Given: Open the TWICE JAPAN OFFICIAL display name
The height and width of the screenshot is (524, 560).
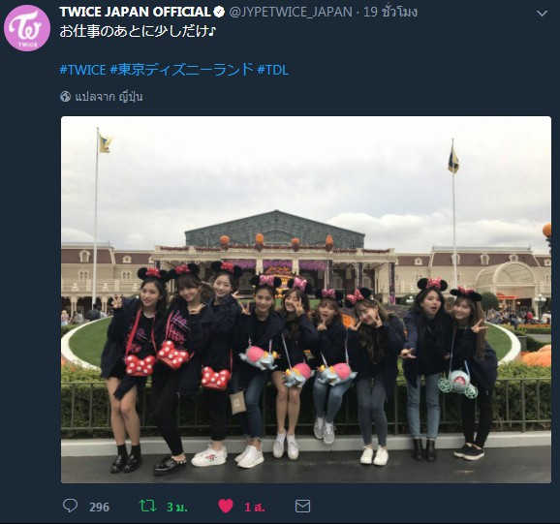Looking at the screenshot, I should click(135, 13).
